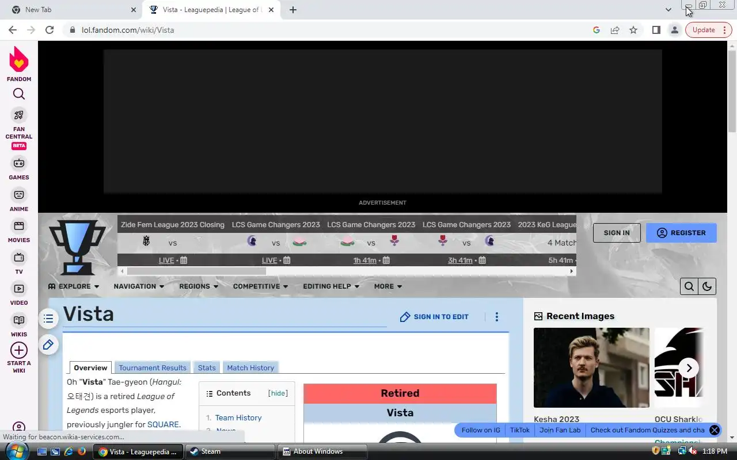Open the Games controller icon

[x=19, y=163]
